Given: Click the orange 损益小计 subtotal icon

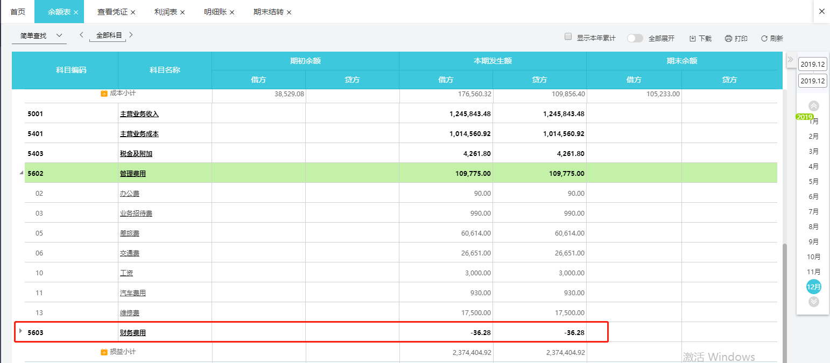Looking at the screenshot, I should pos(104,352).
